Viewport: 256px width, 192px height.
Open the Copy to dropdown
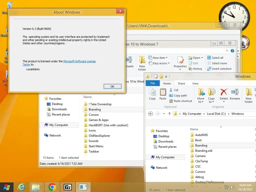coord(211,95)
